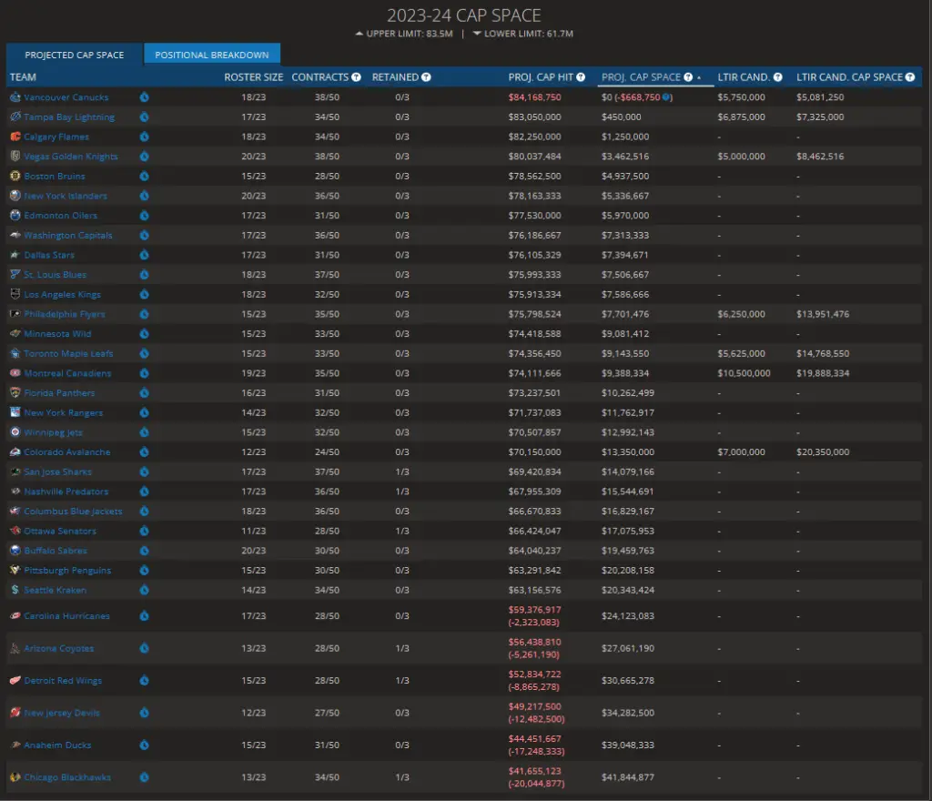Click the blue icon next to Anaheim Ducks
Image resolution: width=932 pixels, height=801 pixels.
coord(144,745)
